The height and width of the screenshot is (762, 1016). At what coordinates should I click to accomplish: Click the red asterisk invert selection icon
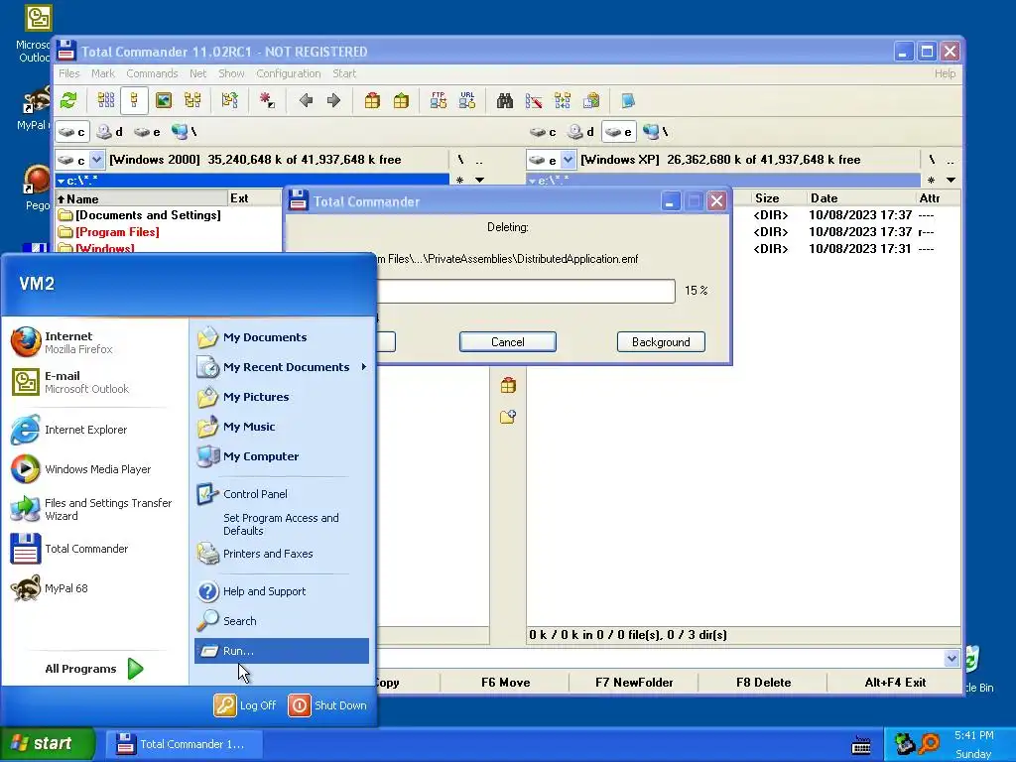(x=267, y=100)
